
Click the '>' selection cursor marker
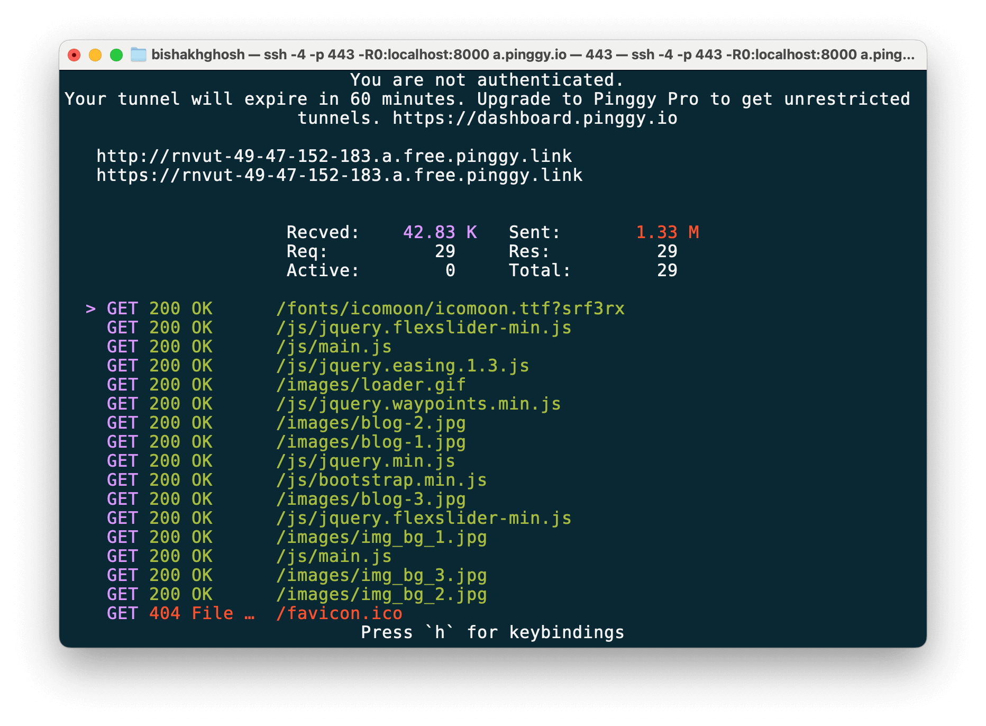90,308
